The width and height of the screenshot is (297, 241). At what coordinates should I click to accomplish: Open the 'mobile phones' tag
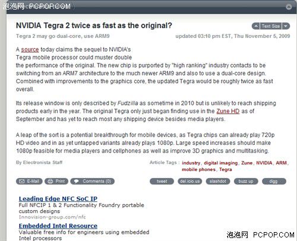click(198, 170)
